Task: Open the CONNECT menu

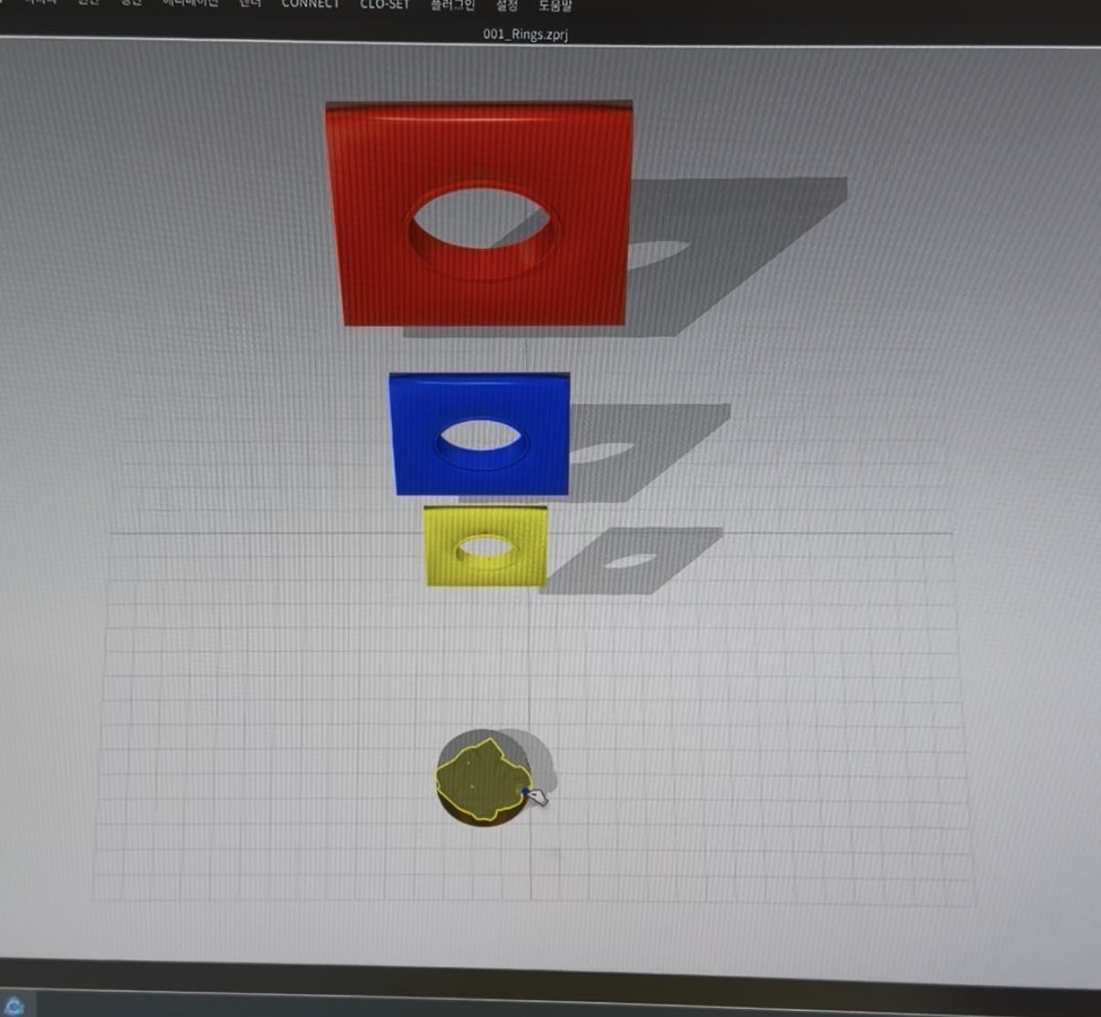Action: pos(309,5)
